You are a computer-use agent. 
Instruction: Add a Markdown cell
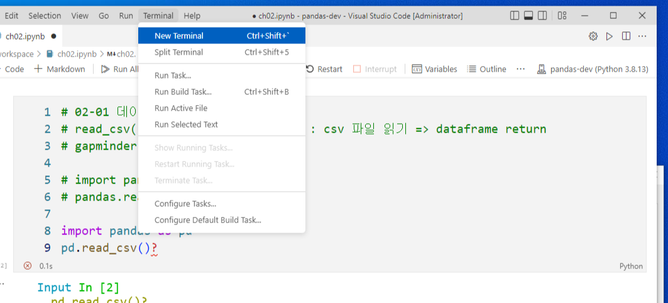click(59, 69)
